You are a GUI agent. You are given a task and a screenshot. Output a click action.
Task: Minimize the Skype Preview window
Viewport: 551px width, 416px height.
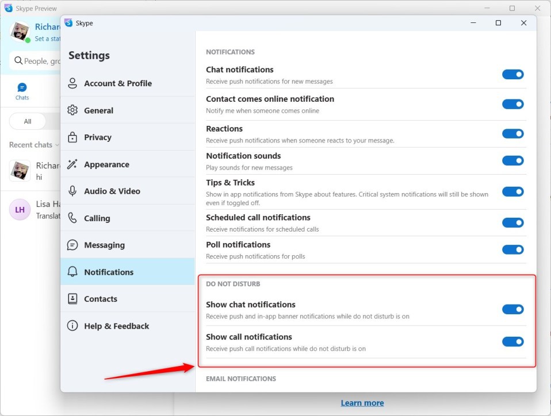click(487, 8)
